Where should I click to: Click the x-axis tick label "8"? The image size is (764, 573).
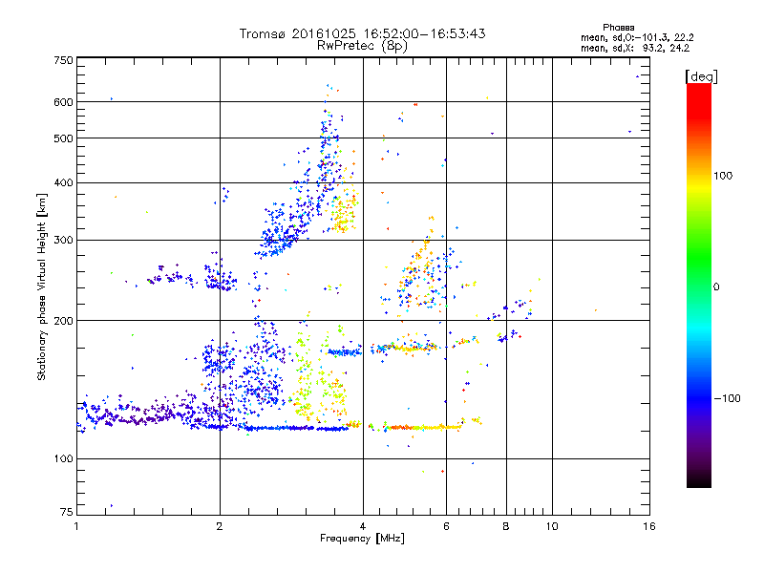click(x=506, y=526)
